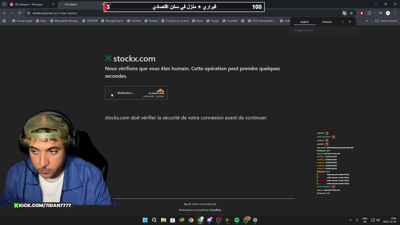400x225 pixels.
Task: Close the Google Translate popup
Action: tap(350, 22)
